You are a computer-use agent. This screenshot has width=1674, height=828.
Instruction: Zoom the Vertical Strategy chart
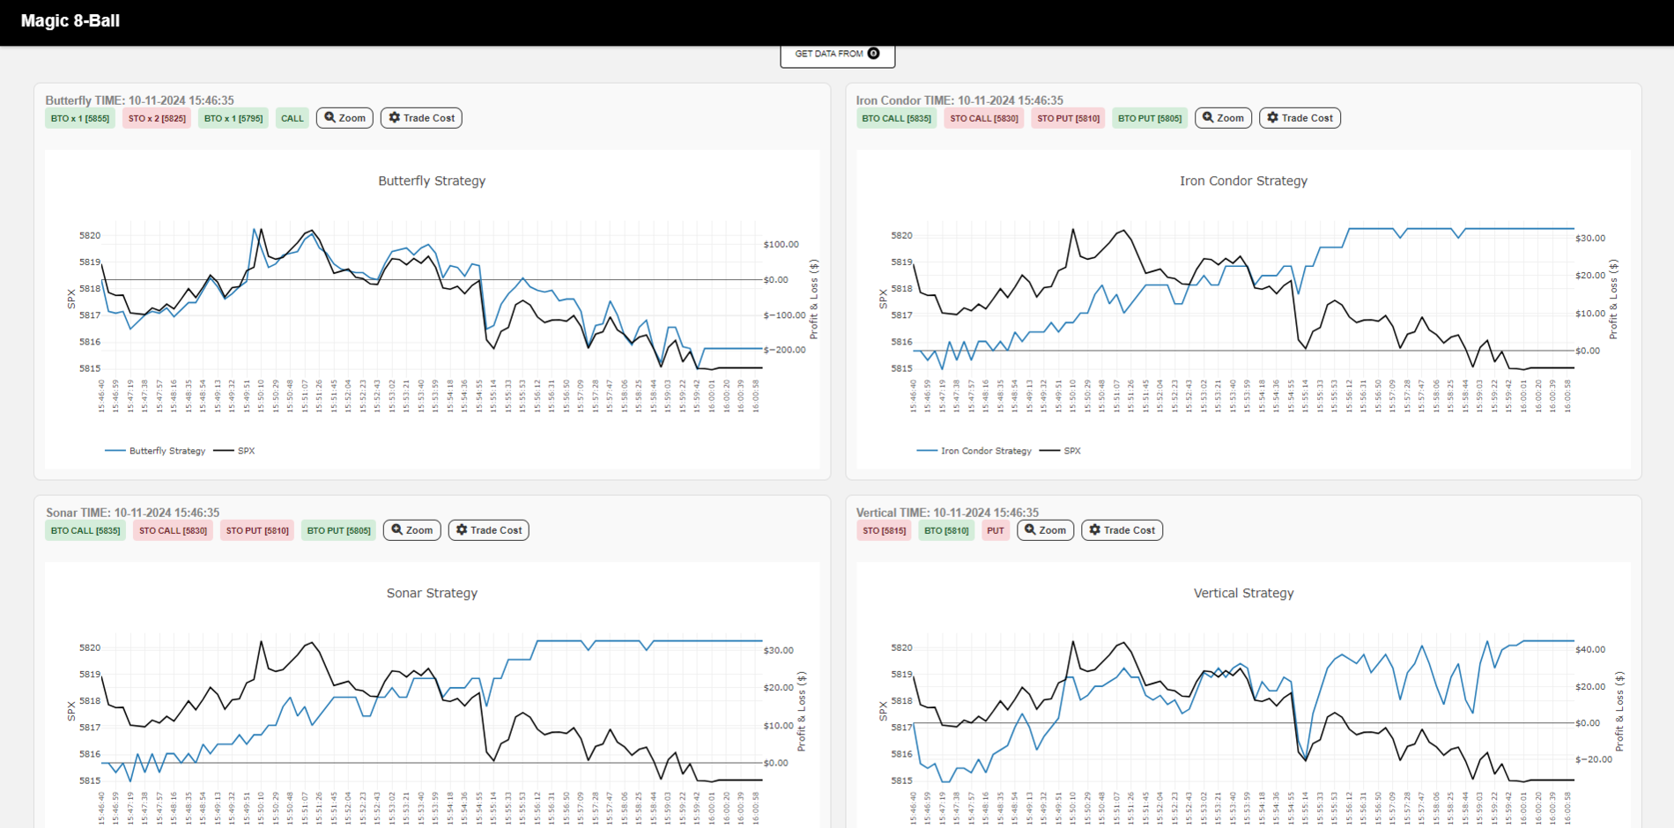pos(1045,530)
